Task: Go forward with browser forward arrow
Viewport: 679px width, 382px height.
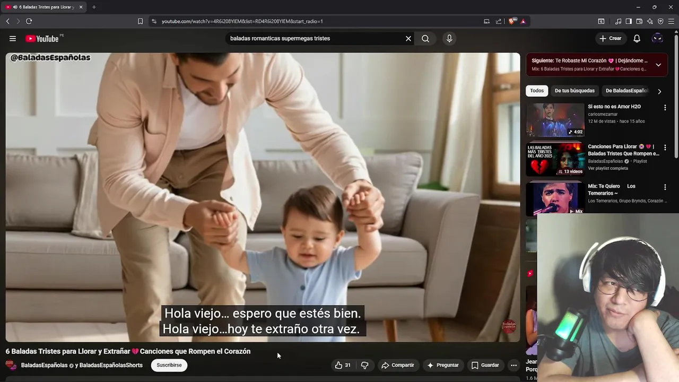Action: (18, 21)
